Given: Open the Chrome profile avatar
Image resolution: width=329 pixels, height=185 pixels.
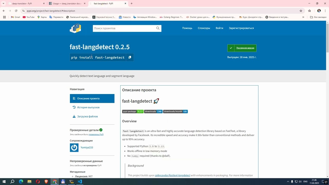Looking at the screenshot, I should tap(319, 11).
